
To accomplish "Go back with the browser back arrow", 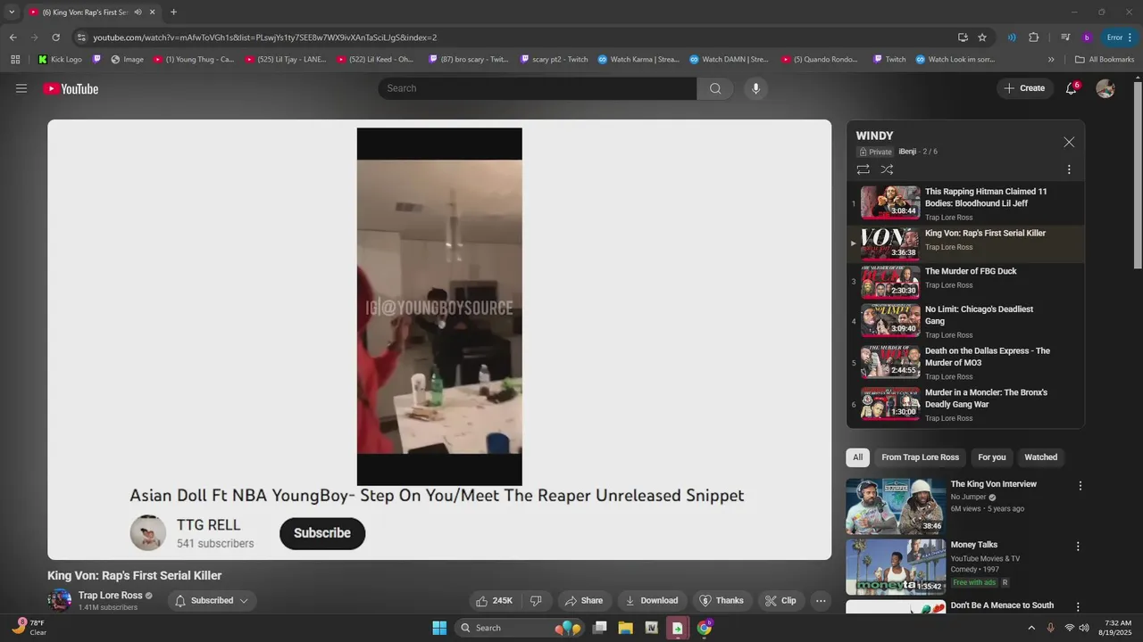I will click(x=13, y=37).
